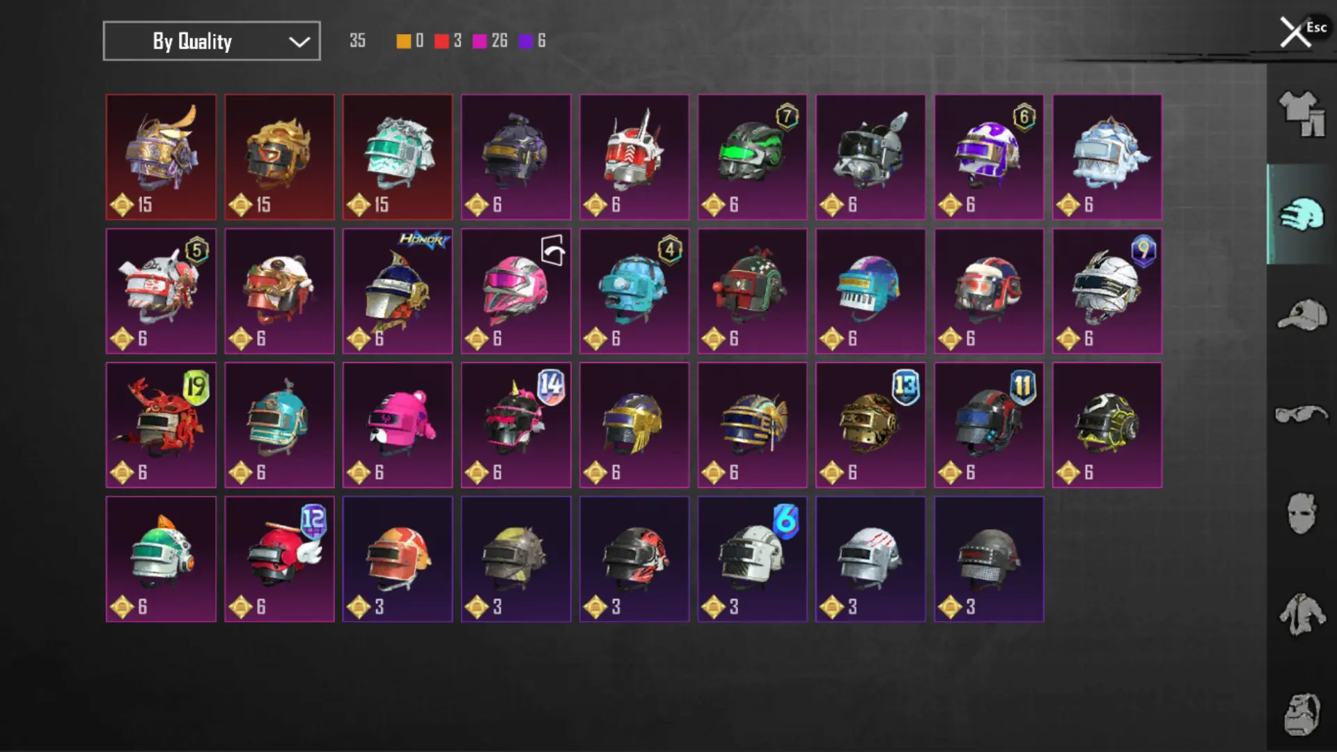Filter by the purple quality swatch
The width and height of the screenshot is (1337, 752).
pyautogui.click(x=526, y=41)
